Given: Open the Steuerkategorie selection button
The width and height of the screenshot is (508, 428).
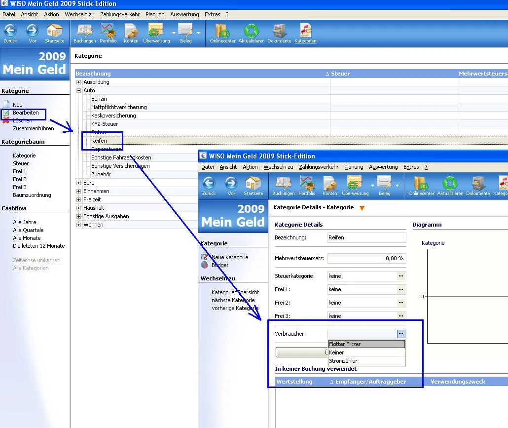Looking at the screenshot, I should (401, 276).
